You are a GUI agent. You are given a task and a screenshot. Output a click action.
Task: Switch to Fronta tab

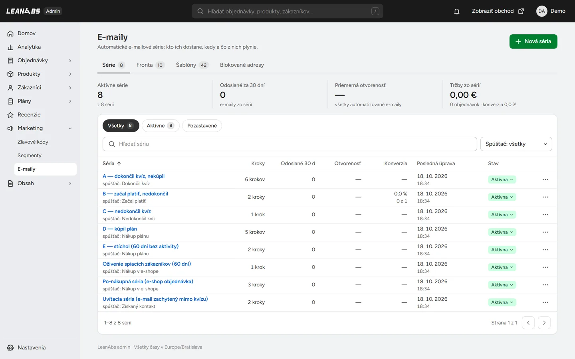point(150,65)
